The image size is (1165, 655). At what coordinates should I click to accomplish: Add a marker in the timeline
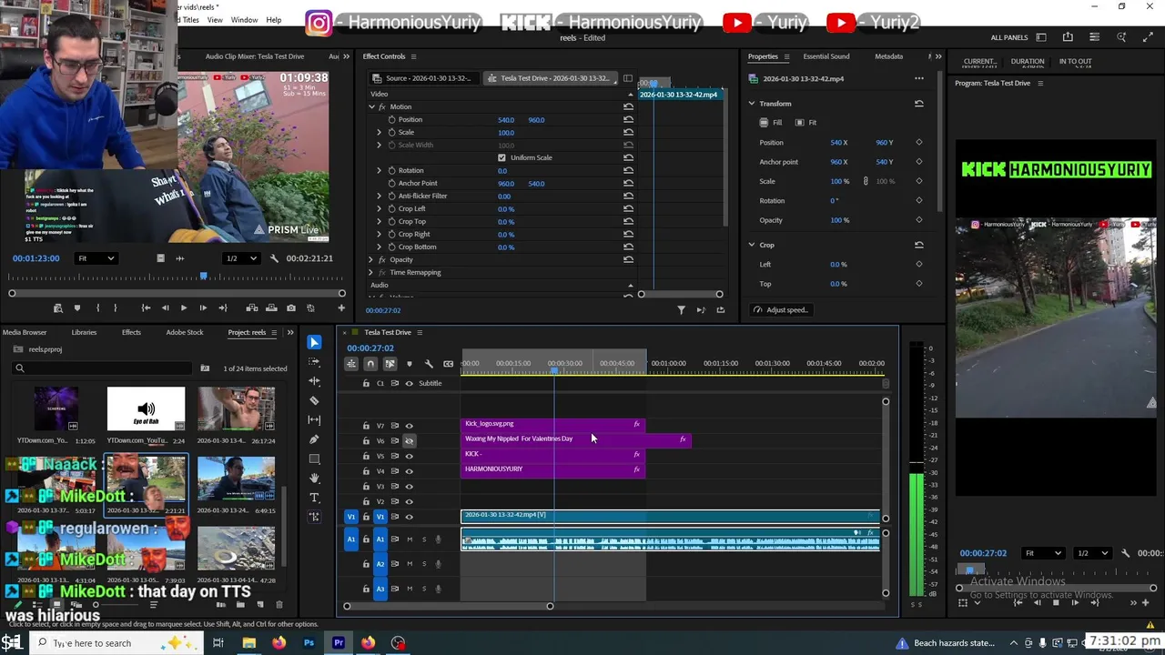409,364
